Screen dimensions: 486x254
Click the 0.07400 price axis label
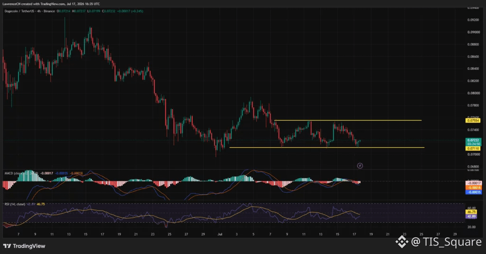pos(473,130)
